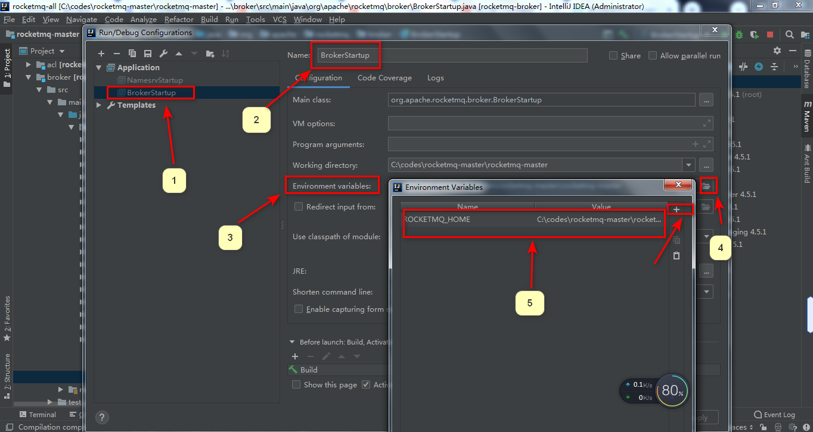
Task: Uncheck the Activate tool window box
Action: [366, 385]
